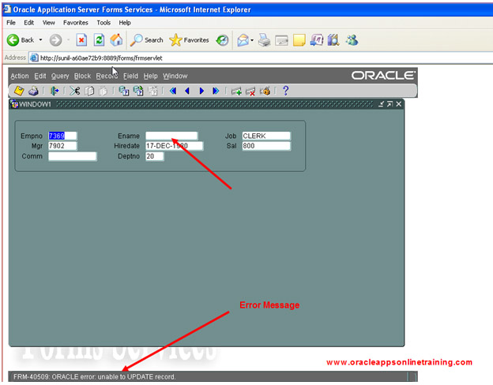This screenshot has width=493, height=385.
Task: Click the Search button in IE toolbar
Action: pos(146,40)
